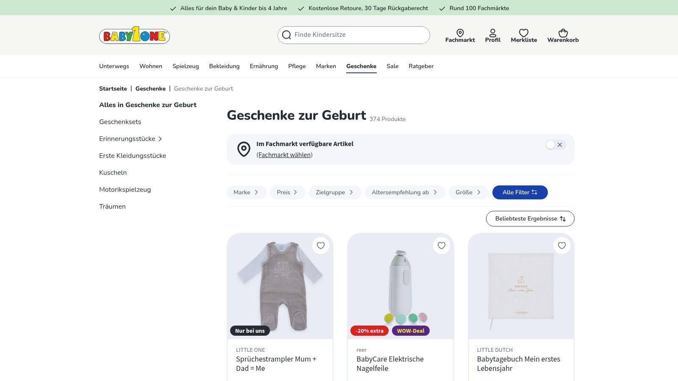Viewport: 678px width, 381px height.
Task: Open the Sprüchestrampler product image
Action: (280, 286)
